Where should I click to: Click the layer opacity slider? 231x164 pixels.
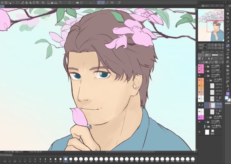tap(215, 55)
